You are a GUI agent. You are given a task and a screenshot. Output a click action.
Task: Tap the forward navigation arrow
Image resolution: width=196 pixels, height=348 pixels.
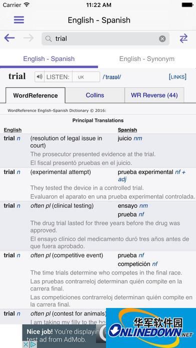point(28,38)
